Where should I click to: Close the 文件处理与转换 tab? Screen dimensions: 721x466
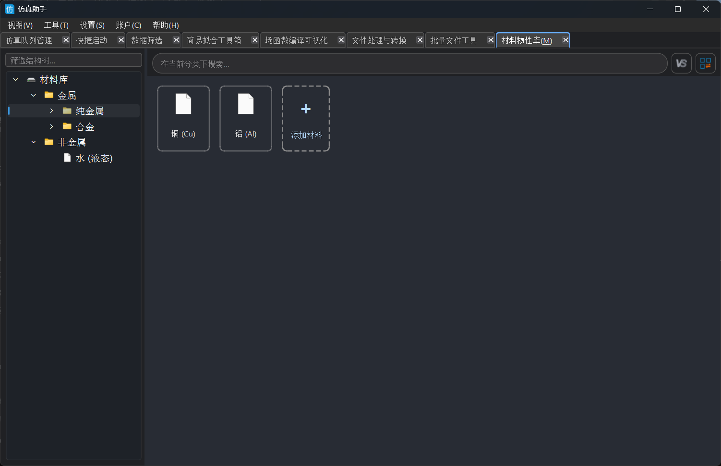pos(420,40)
